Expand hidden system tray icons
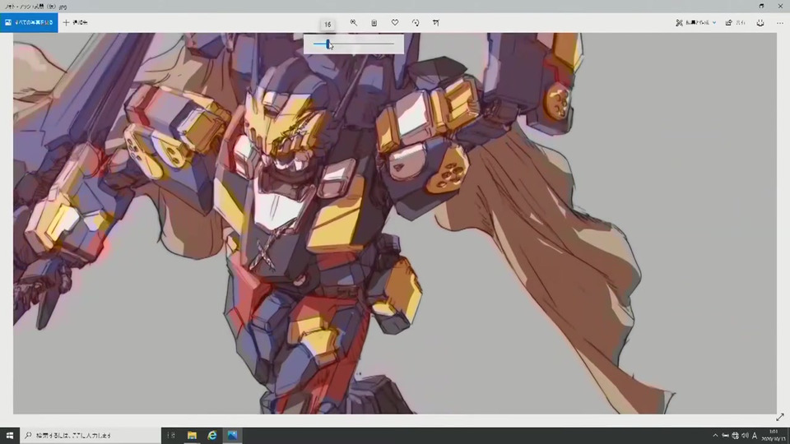 pos(714,435)
